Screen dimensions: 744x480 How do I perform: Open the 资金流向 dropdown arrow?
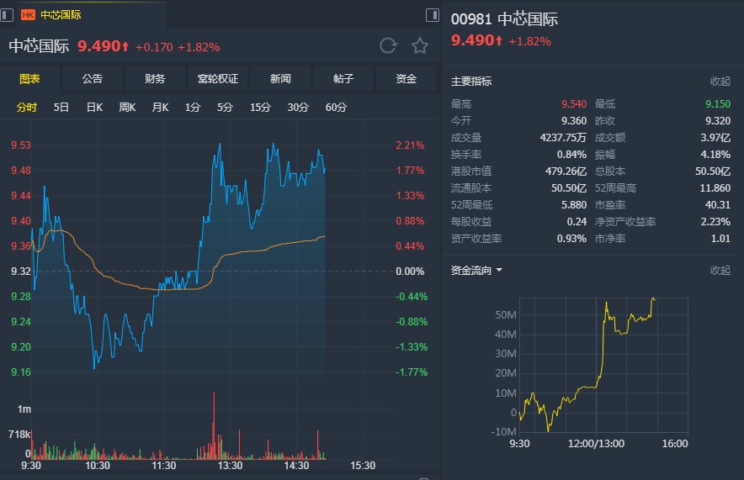pyautogui.click(x=499, y=271)
